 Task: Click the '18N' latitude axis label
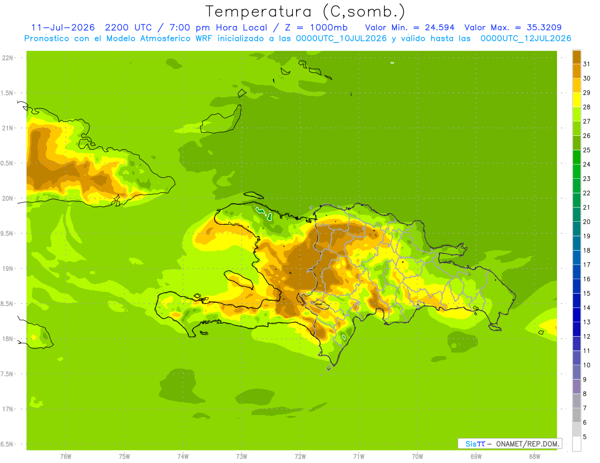click(7, 339)
